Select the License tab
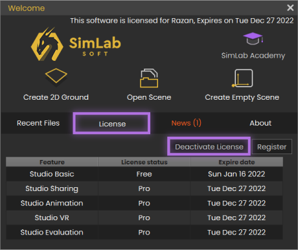This screenshot has width=298, height=250. 112,124
